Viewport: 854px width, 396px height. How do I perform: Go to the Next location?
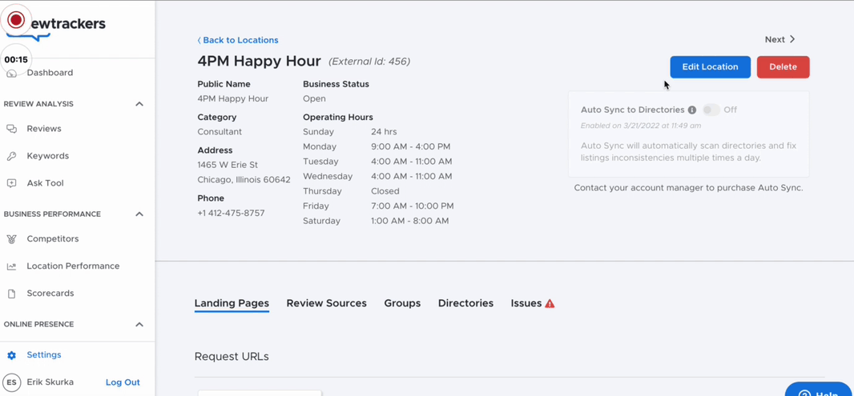tap(780, 40)
